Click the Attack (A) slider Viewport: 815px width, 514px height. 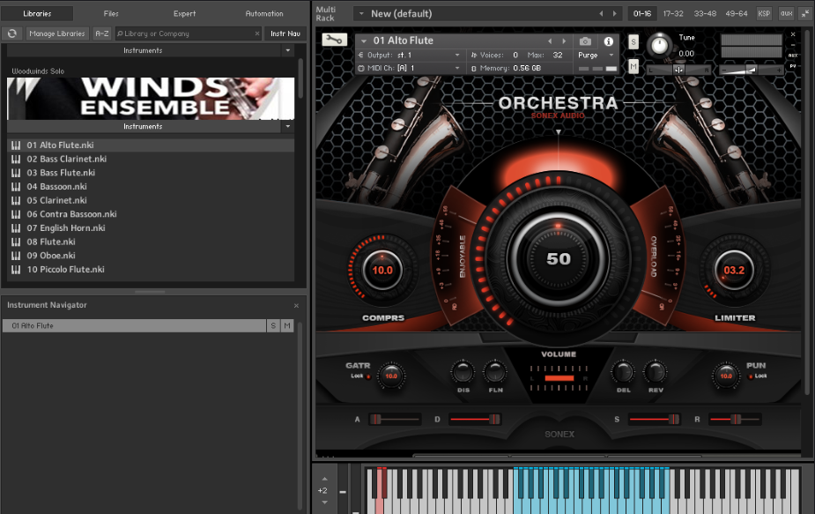click(x=395, y=419)
